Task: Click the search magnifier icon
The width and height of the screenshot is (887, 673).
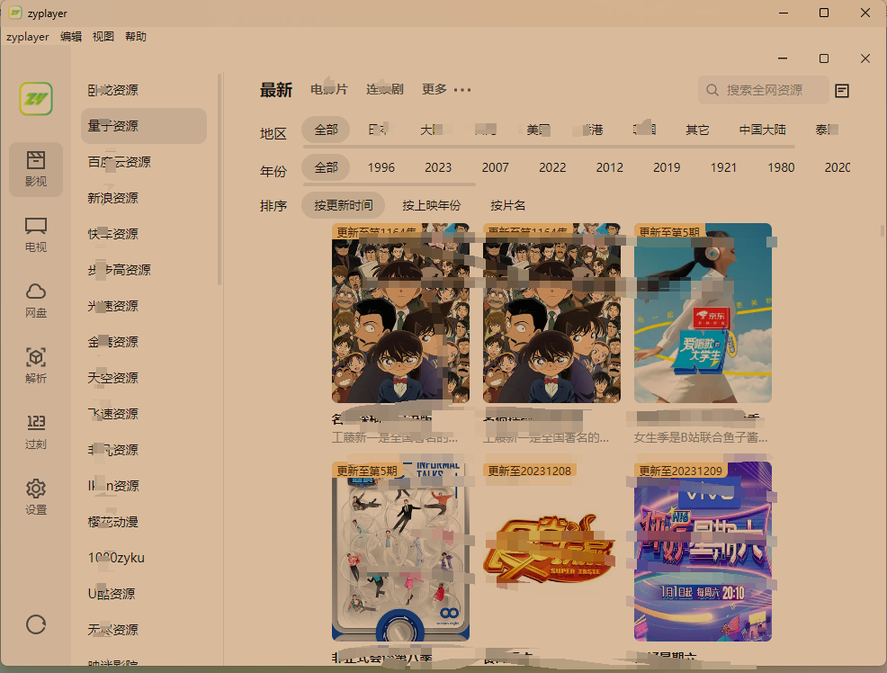Action: (x=712, y=90)
